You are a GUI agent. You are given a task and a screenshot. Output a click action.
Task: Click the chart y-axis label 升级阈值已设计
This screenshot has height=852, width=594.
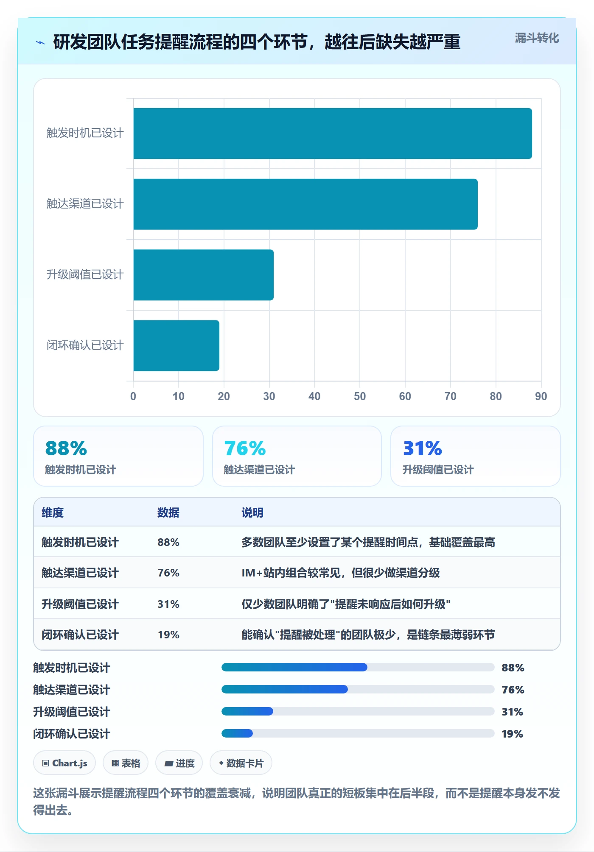pyautogui.click(x=85, y=275)
